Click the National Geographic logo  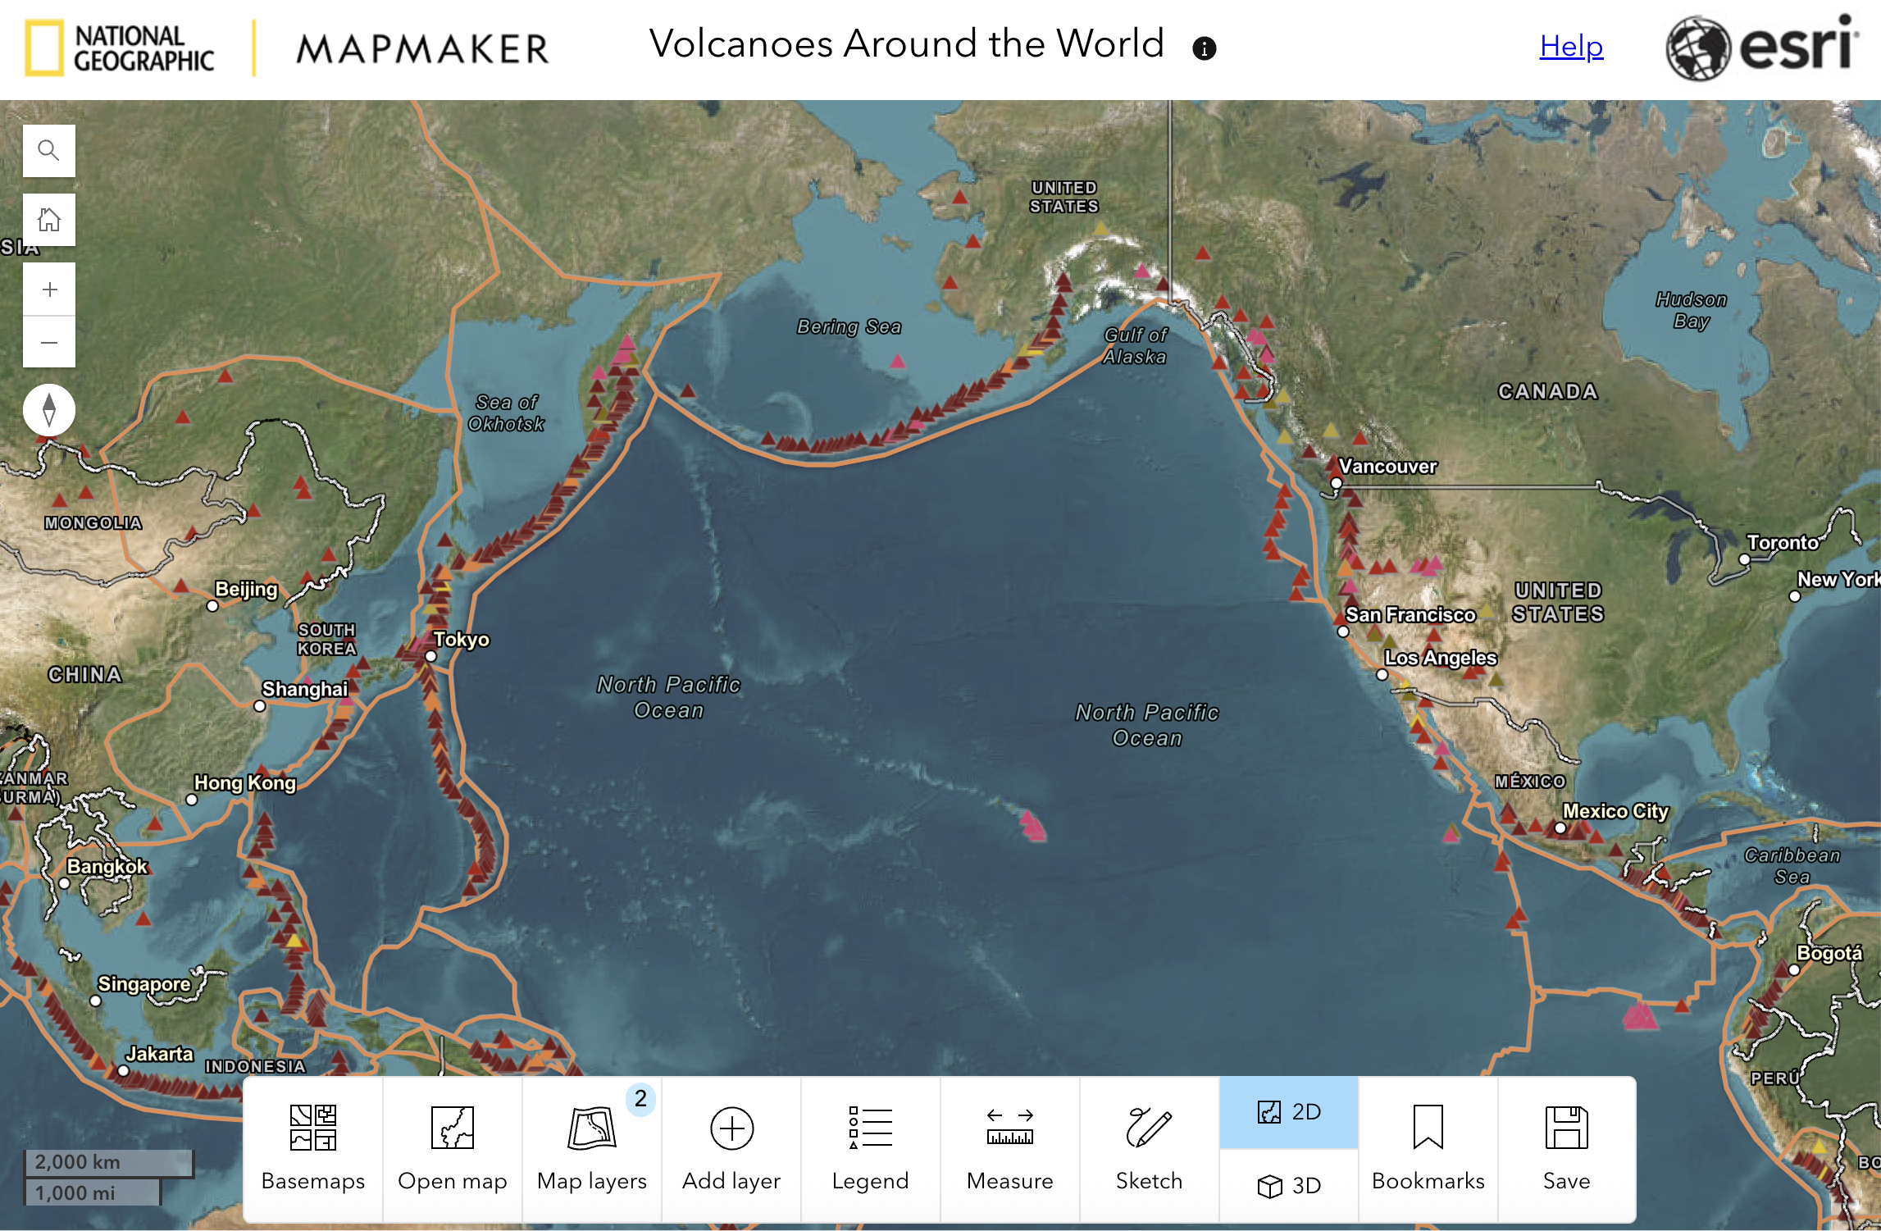coord(120,48)
